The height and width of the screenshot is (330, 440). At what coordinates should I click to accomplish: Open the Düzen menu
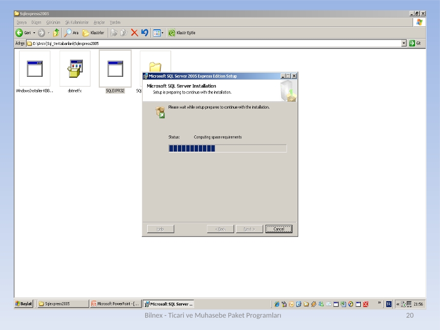[x=36, y=22]
